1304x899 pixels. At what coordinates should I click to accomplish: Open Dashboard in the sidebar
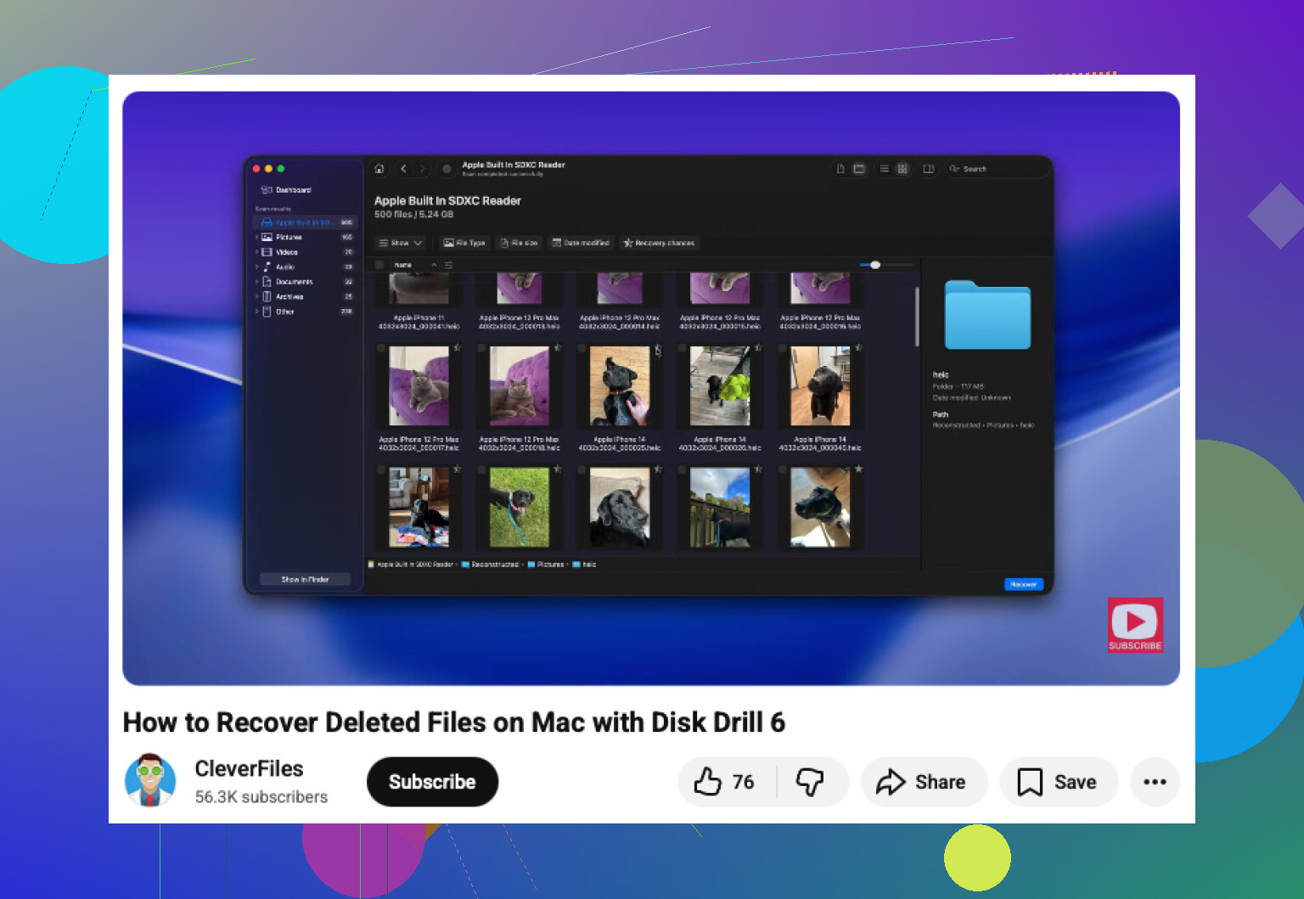(x=286, y=190)
